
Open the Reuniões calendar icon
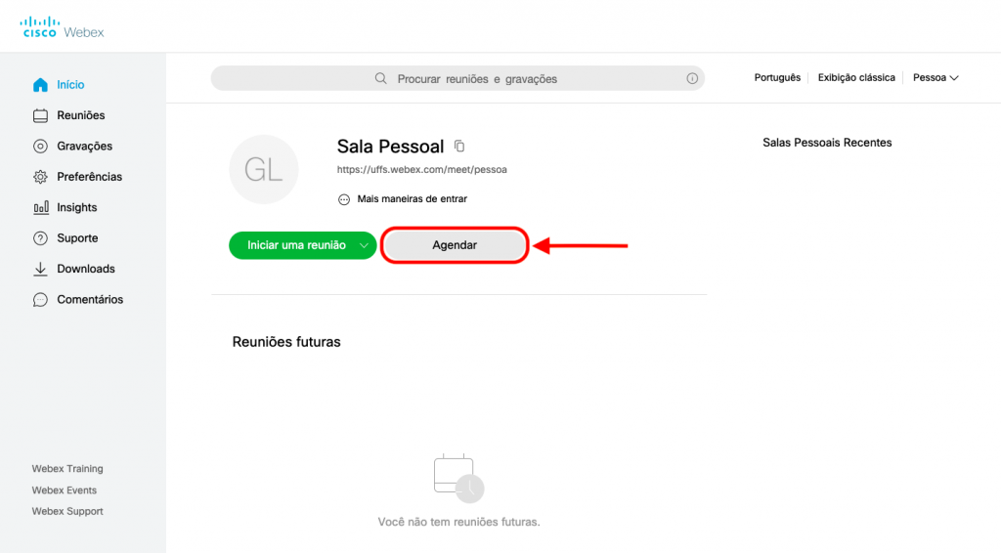click(x=40, y=116)
